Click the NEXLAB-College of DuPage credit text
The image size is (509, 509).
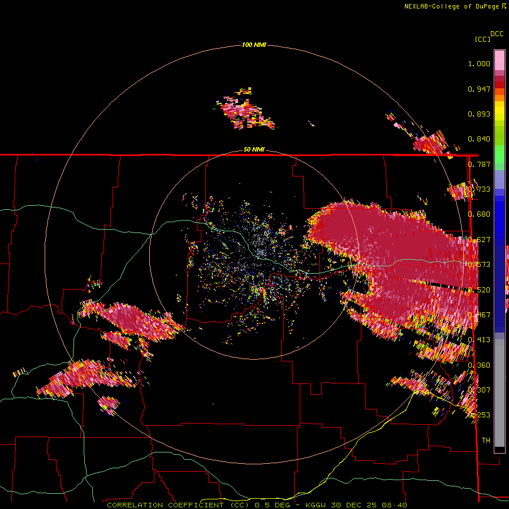[452, 6]
